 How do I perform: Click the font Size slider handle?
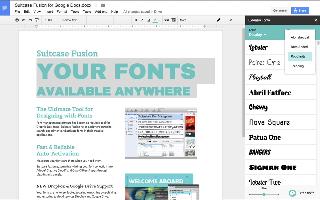264,194
